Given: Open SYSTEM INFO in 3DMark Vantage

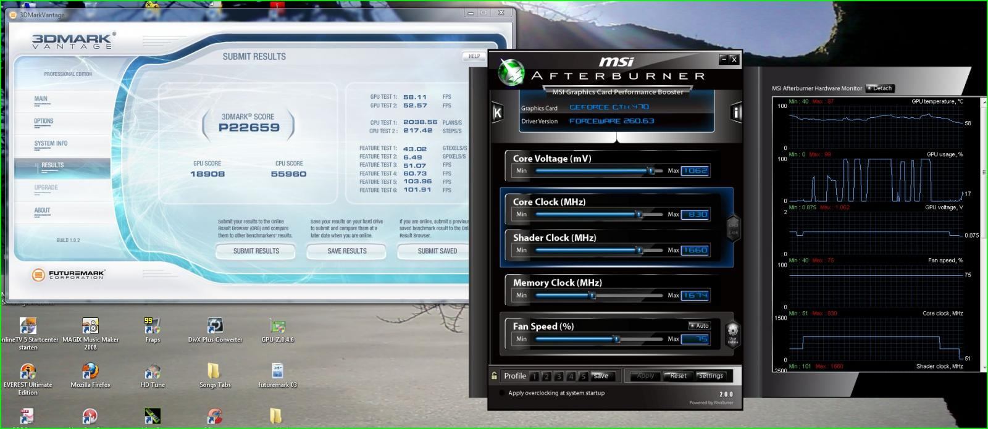Looking at the screenshot, I should coord(51,143).
